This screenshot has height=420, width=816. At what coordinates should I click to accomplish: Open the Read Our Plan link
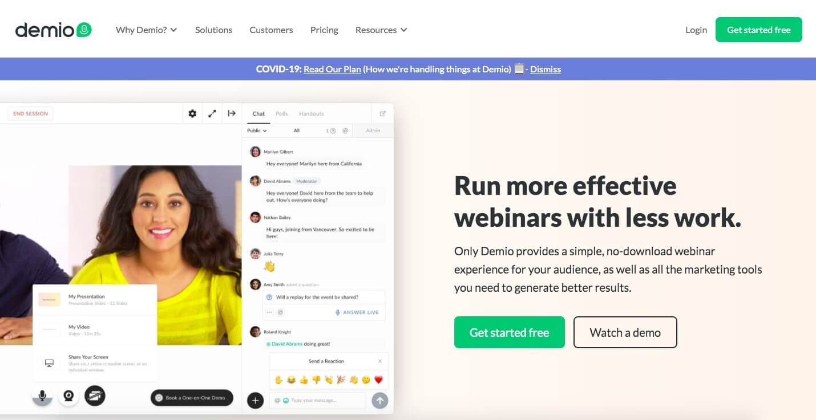(332, 69)
